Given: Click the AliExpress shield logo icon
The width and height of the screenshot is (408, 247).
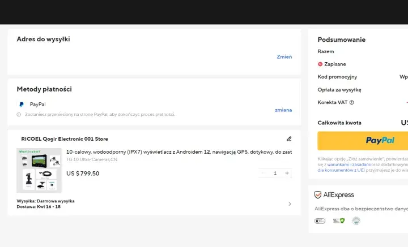Looking at the screenshot, I should pos(318,195).
